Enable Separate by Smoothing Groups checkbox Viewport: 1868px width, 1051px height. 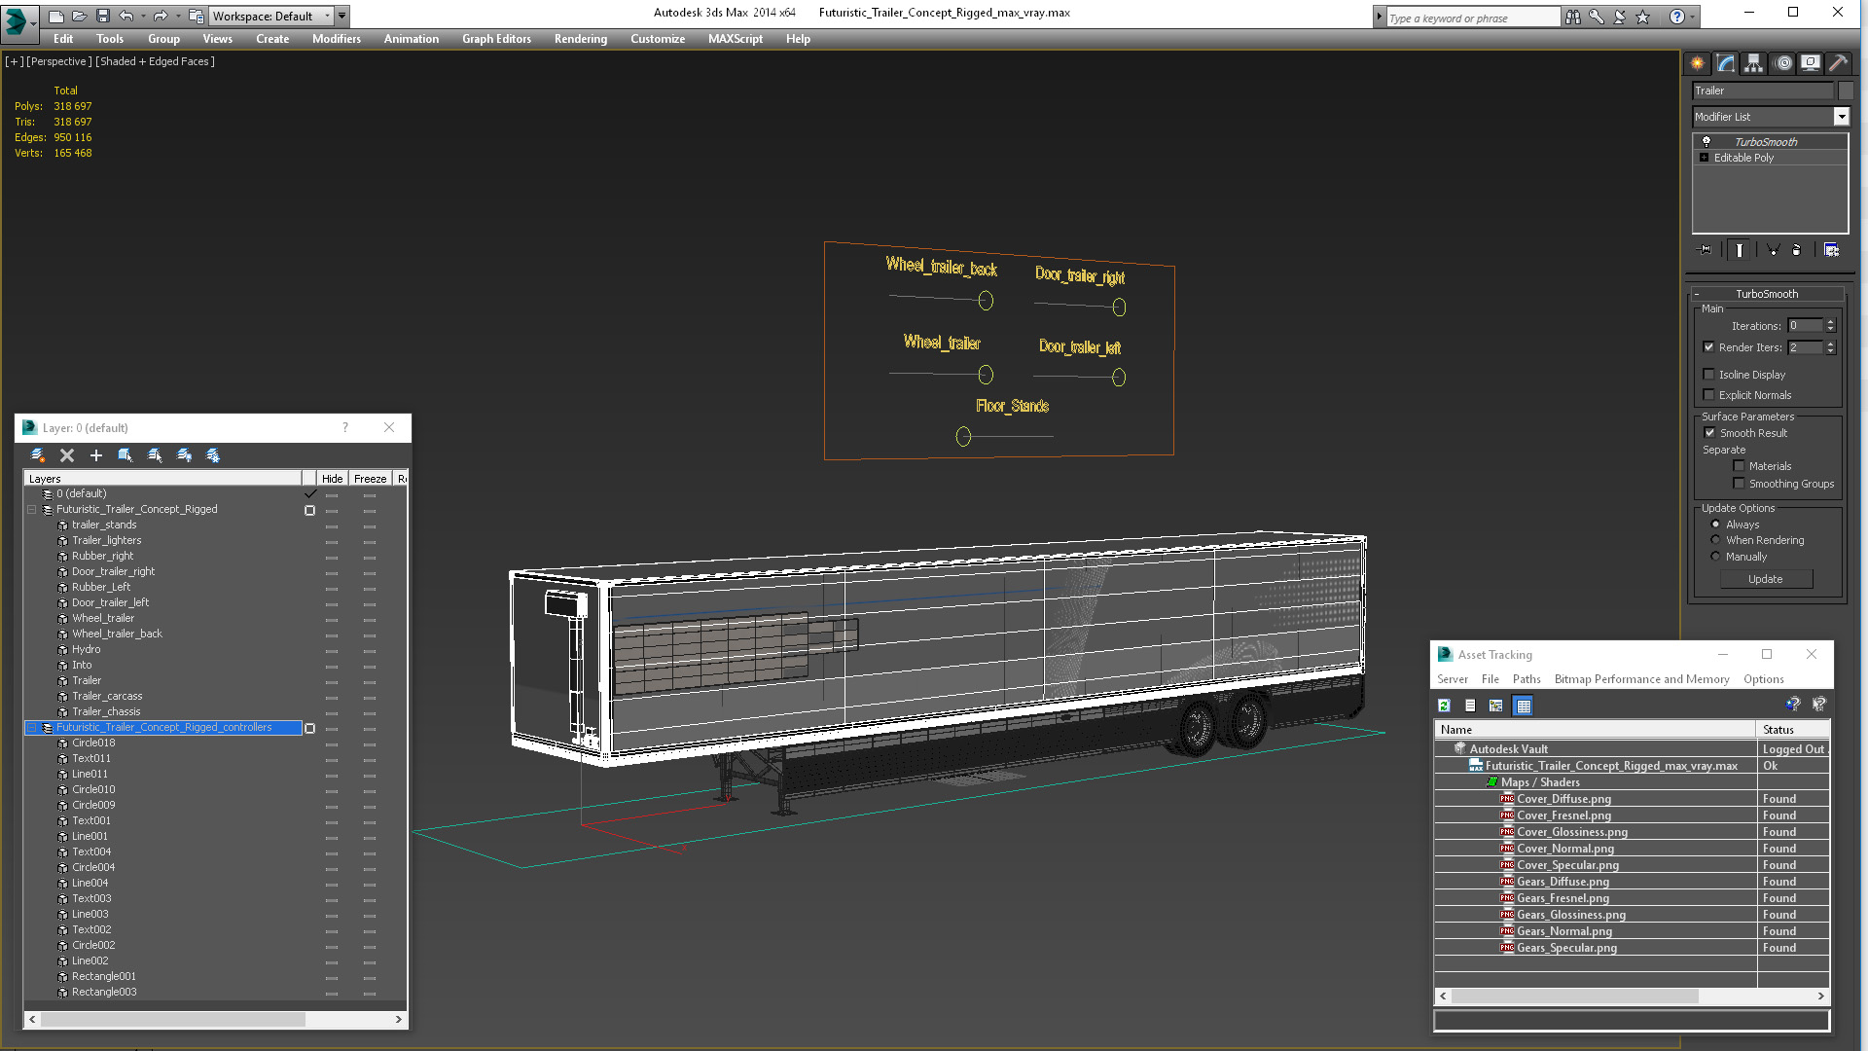(x=1740, y=484)
